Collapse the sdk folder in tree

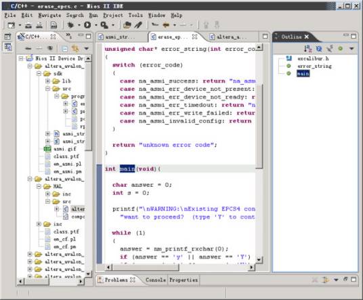pos(39,74)
